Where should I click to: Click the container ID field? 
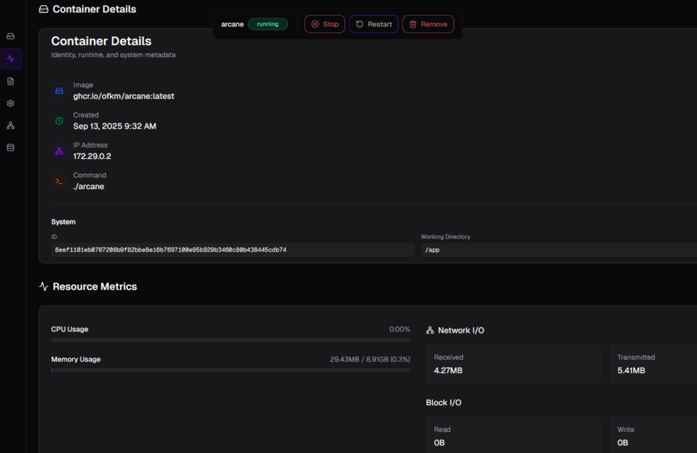click(233, 250)
